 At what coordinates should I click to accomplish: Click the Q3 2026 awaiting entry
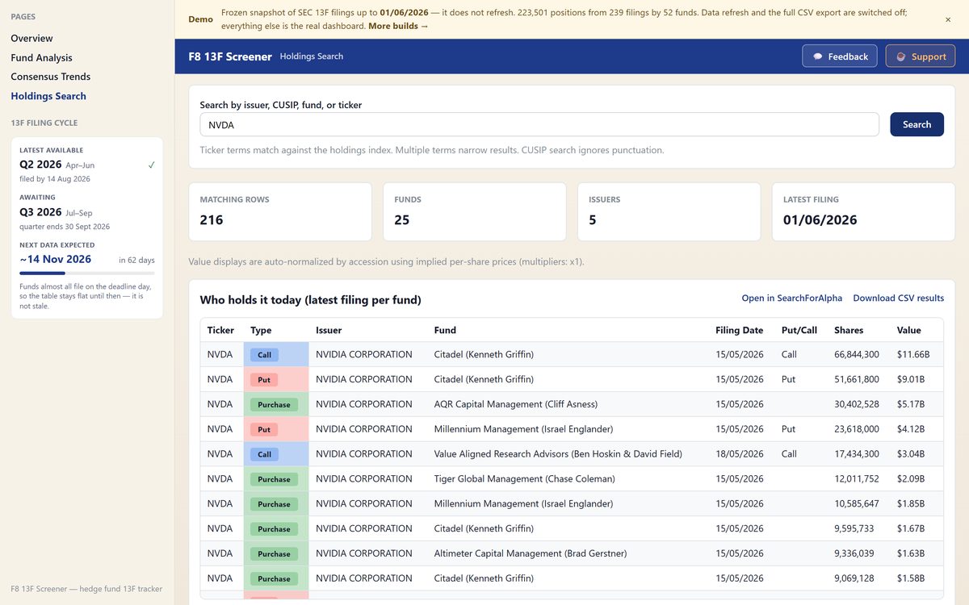click(x=40, y=212)
